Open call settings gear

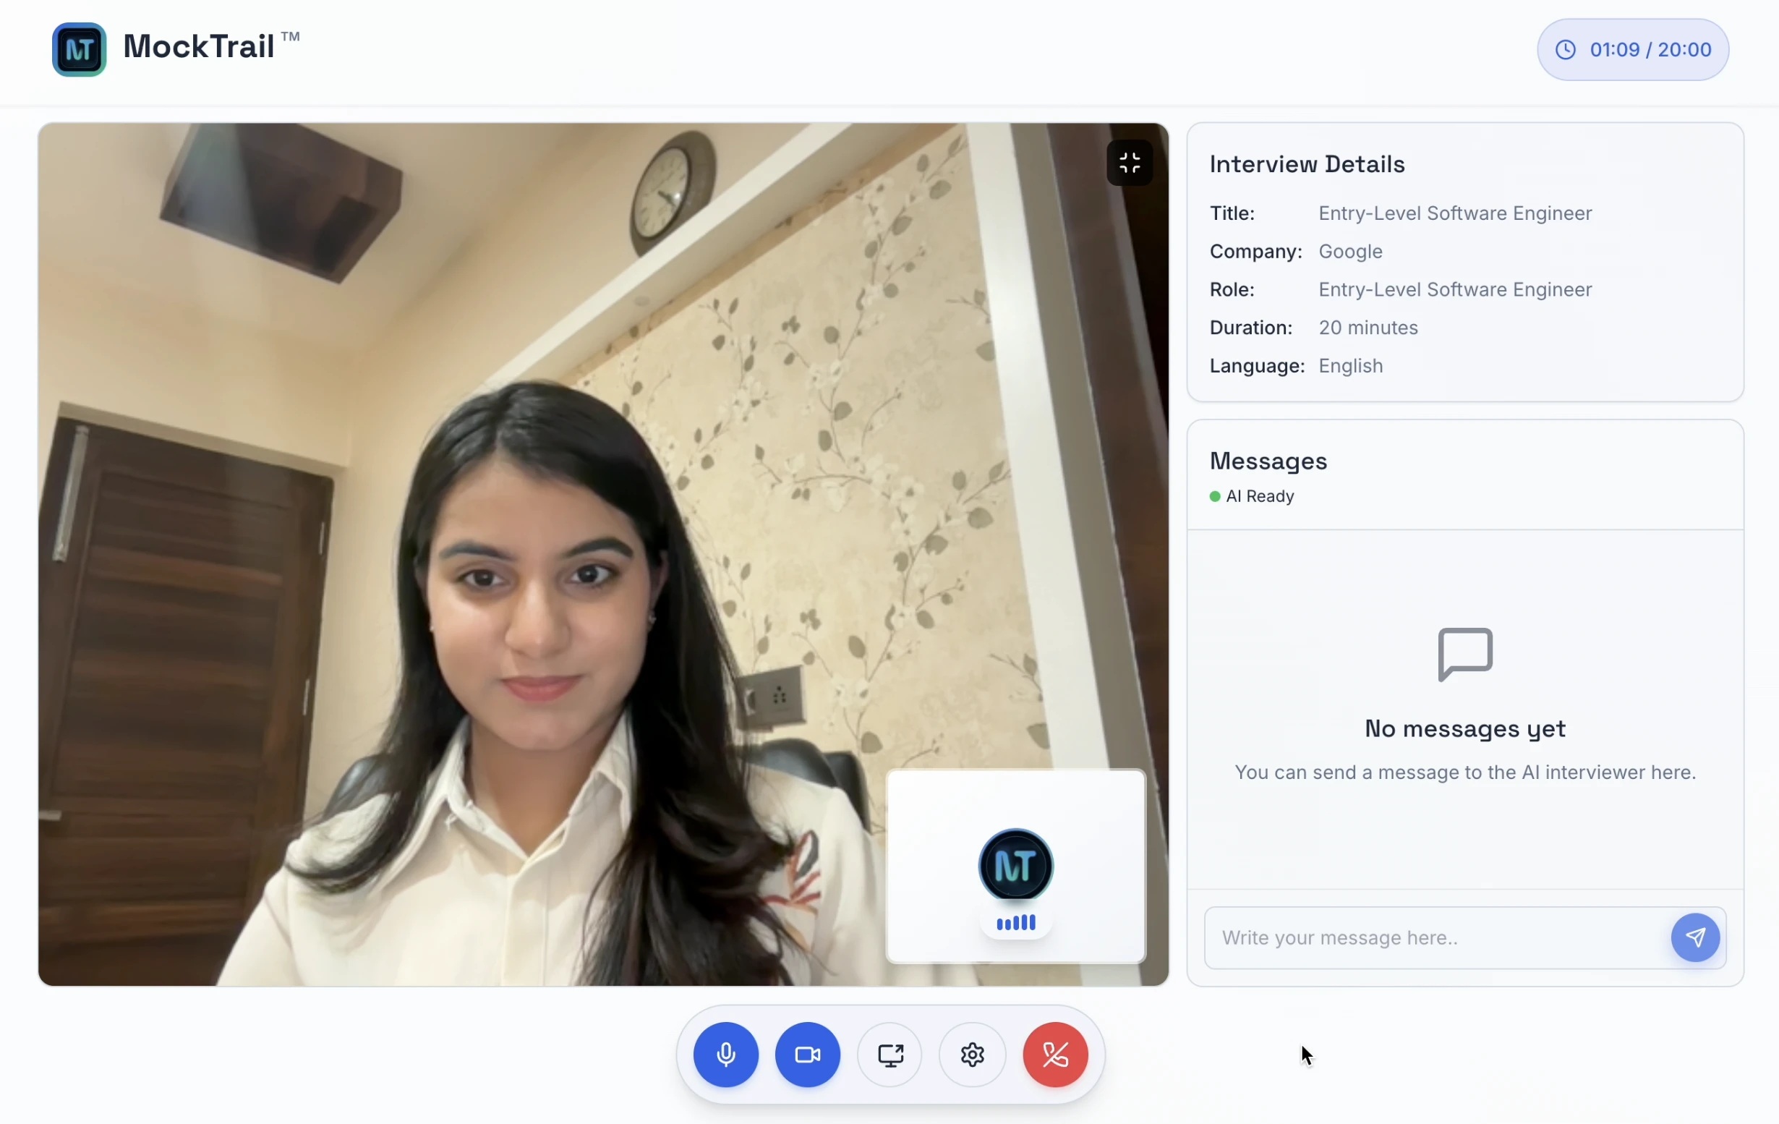pos(972,1055)
